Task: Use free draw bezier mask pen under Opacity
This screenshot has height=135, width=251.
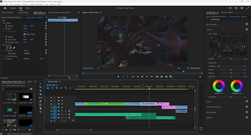Action: coord(14,48)
